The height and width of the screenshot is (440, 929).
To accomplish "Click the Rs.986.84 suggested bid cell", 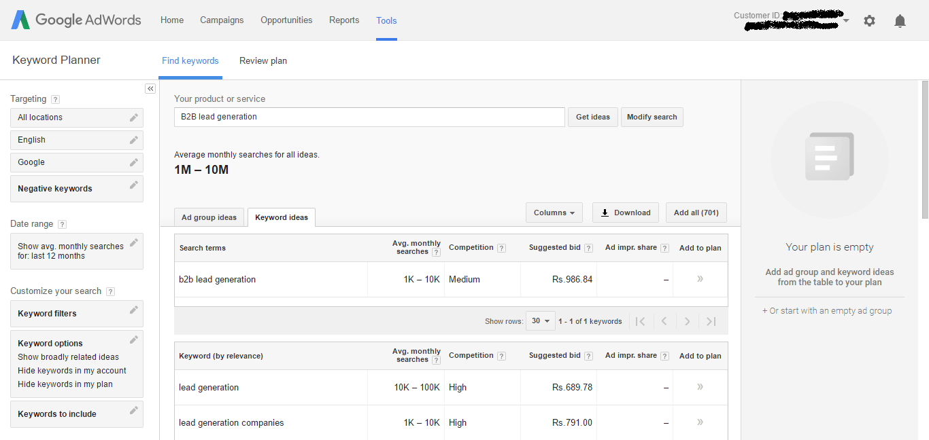I will click(572, 280).
